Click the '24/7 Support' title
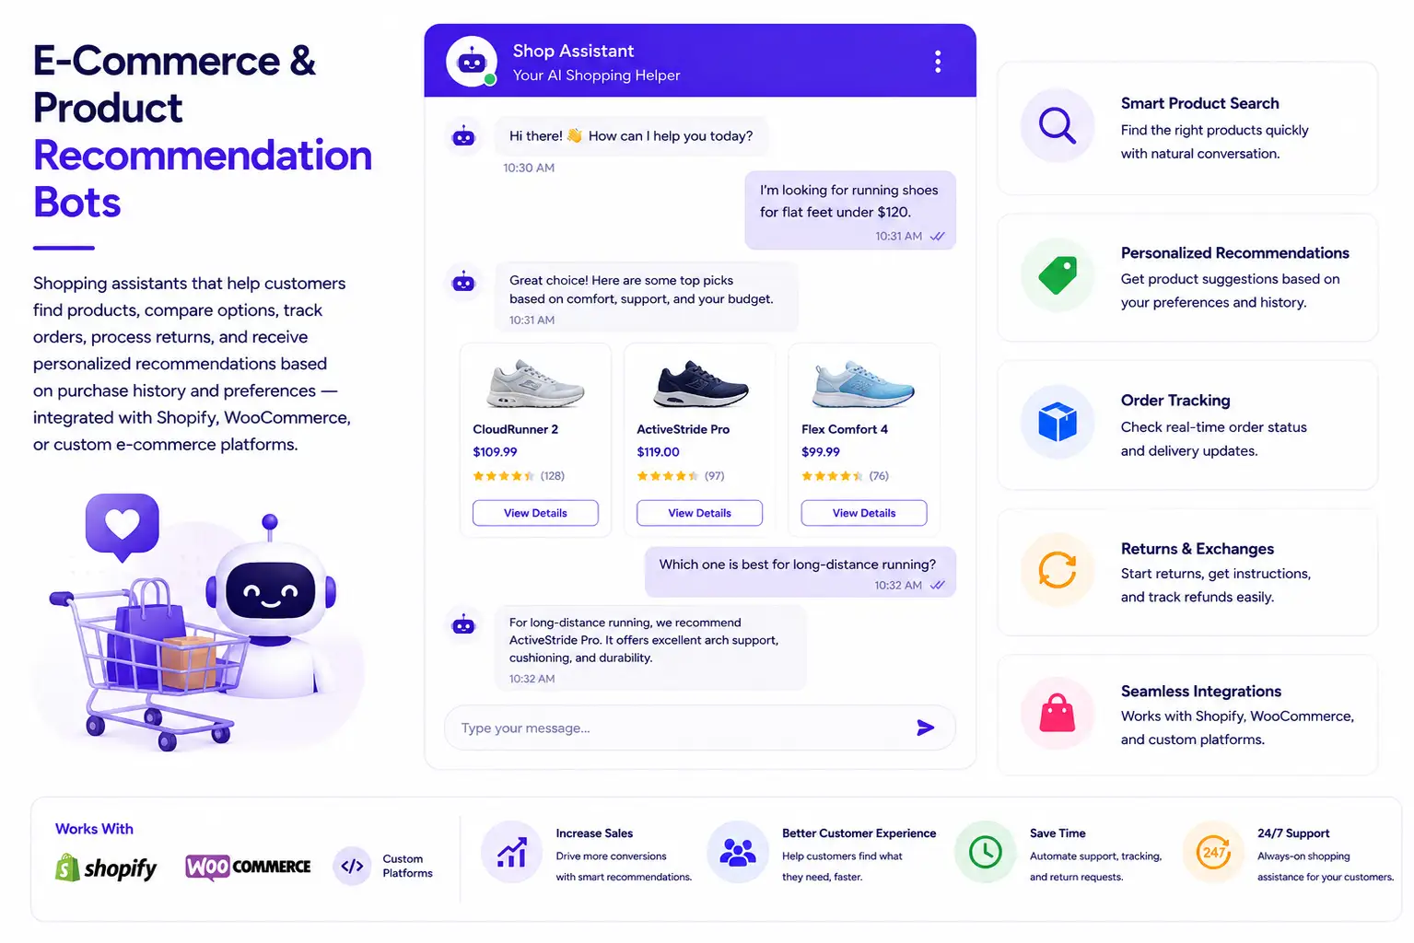 (x=1293, y=833)
